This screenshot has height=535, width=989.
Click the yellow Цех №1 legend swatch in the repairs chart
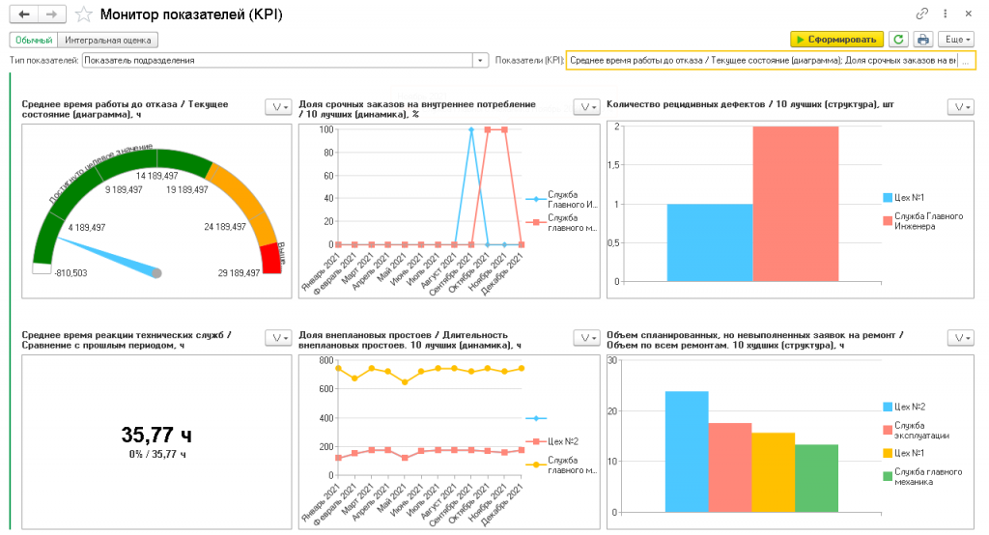[x=888, y=453]
